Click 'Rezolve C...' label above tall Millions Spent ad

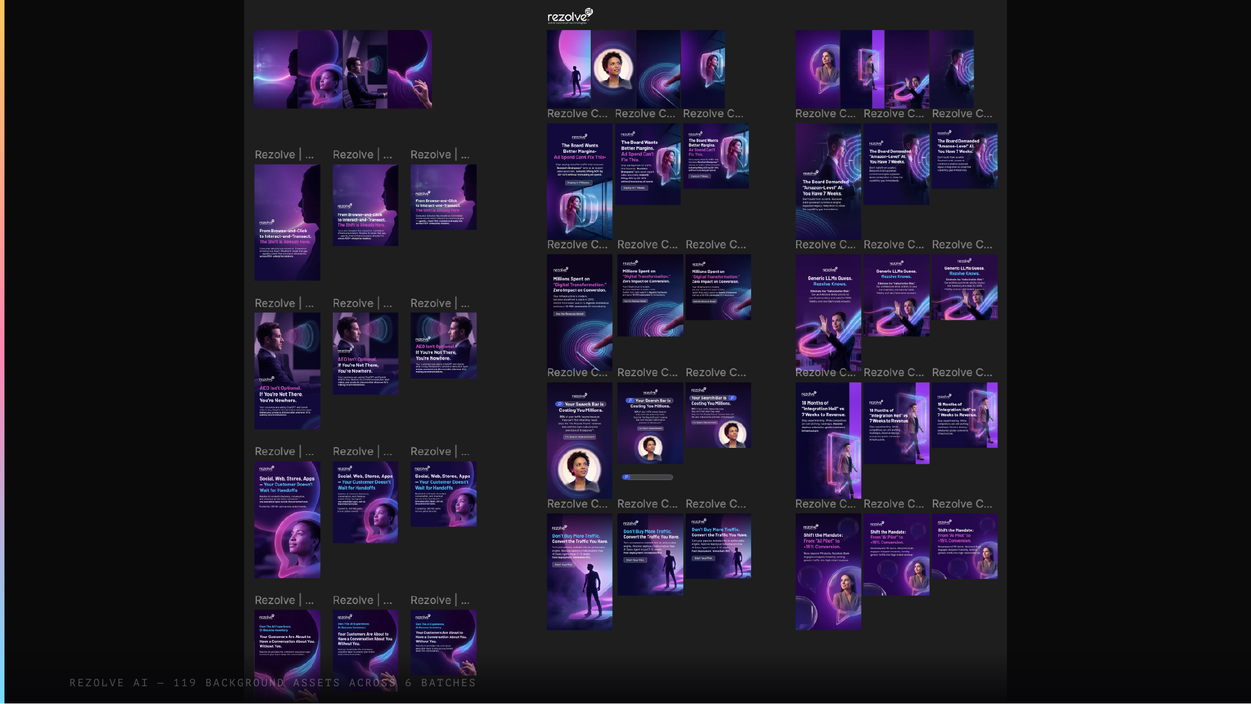[x=577, y=244]
